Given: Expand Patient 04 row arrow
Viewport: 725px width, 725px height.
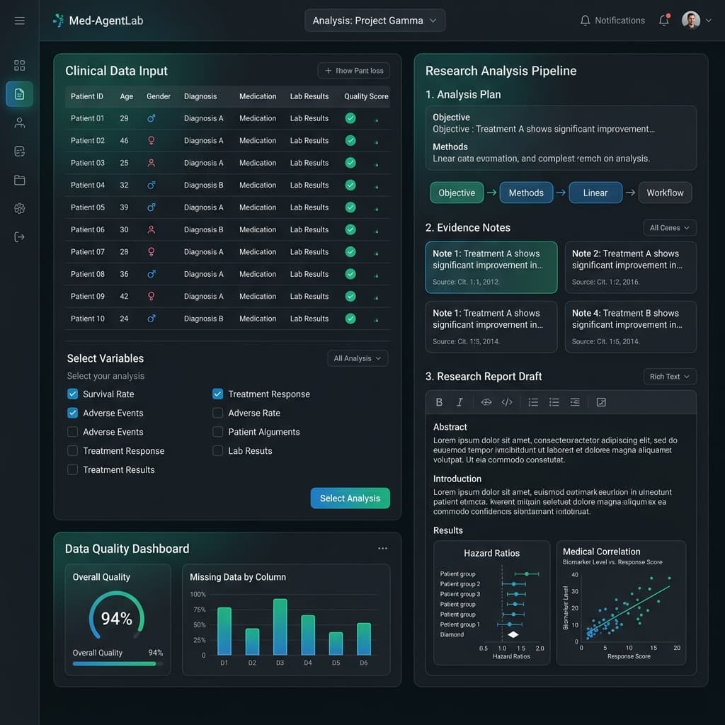Looking at the screenshot, I should 377,187.
